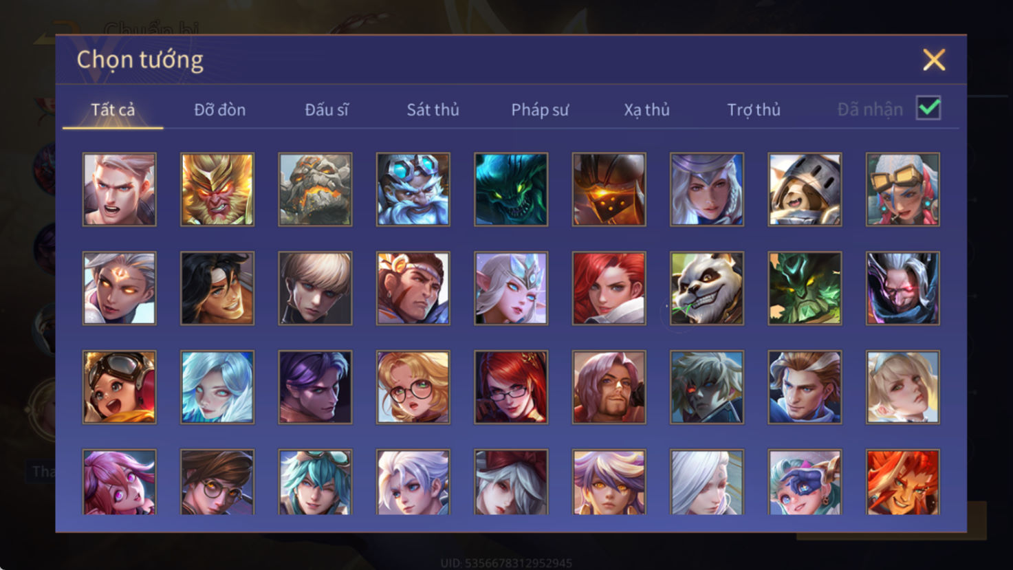This screenshot has height=570, width=1013.
Task: Open the Đấu sĩ tab
Action: [327, 110]
